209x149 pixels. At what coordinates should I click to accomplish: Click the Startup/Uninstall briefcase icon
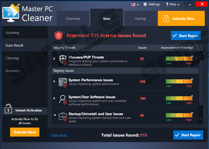click(x=63, y=116)
